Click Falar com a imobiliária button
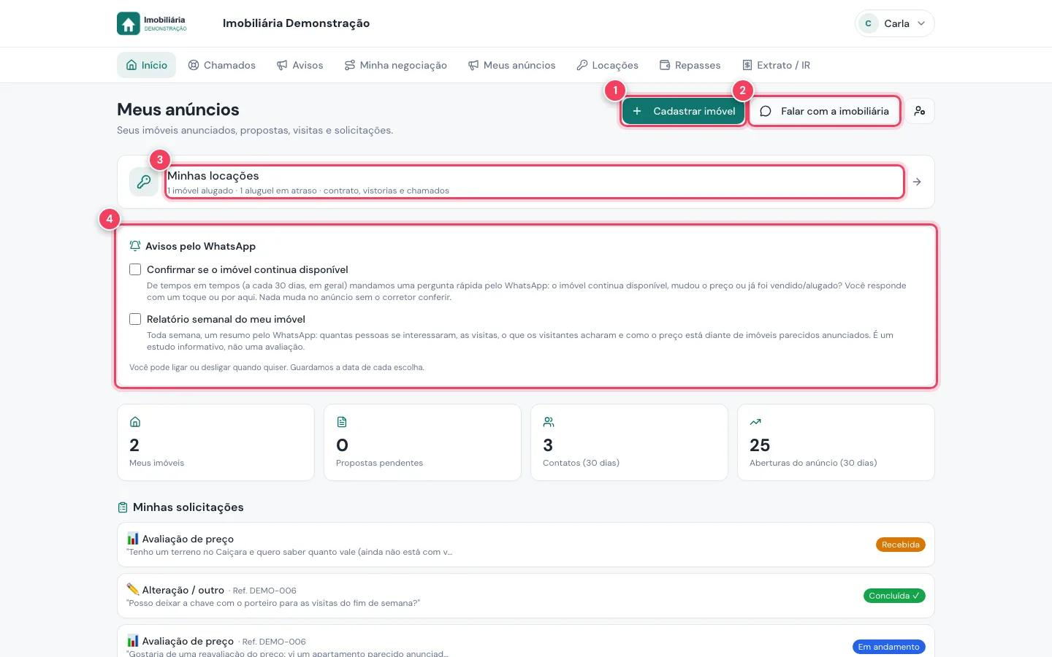Image resolution: width=1052 pixels, height=657 pixels. [x=824, y=111]
